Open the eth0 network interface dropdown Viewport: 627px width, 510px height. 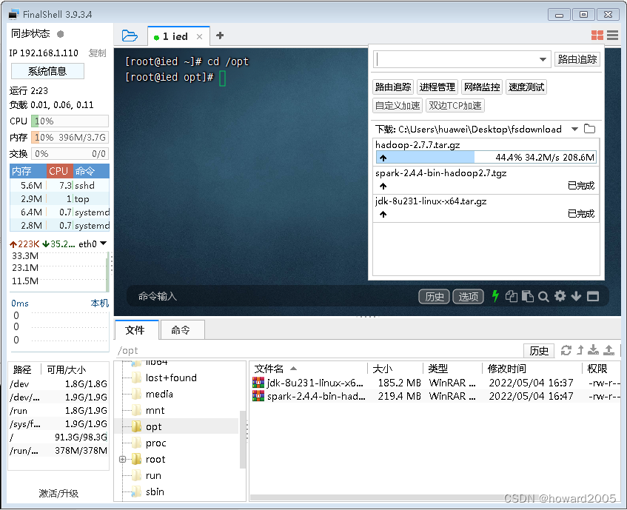pos(103,244)
